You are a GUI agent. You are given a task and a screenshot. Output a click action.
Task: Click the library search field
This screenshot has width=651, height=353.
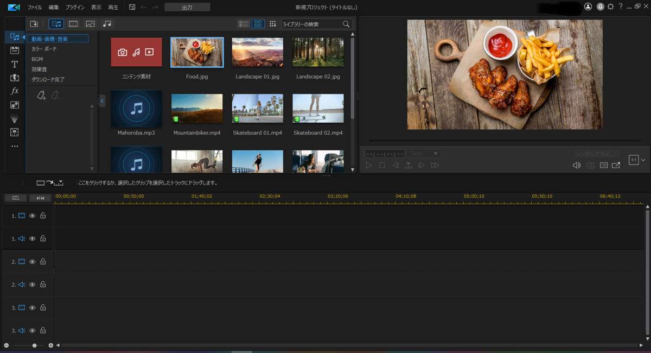tap(312, 24)
